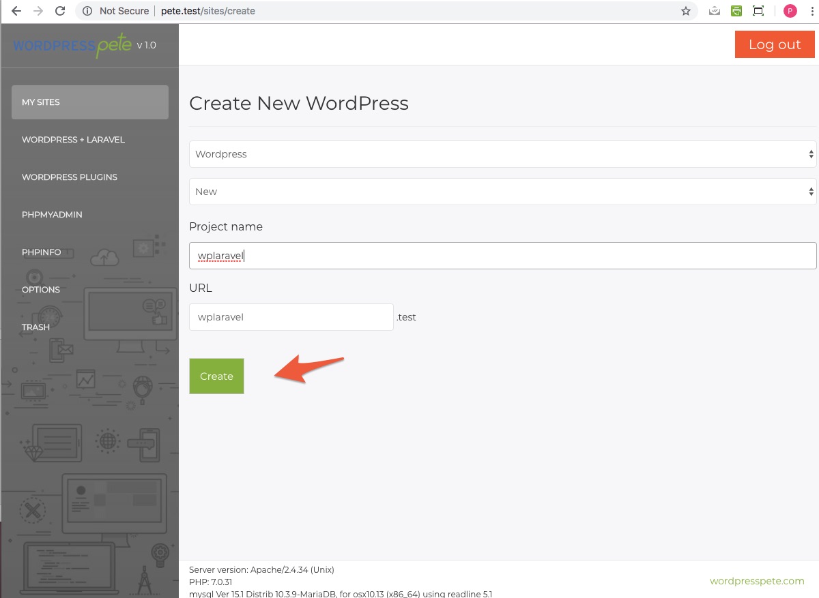Open WORDPRESS PLUGINS menu item
The width and height of the screenshot is (819, 598).
(x=70, y=177)
